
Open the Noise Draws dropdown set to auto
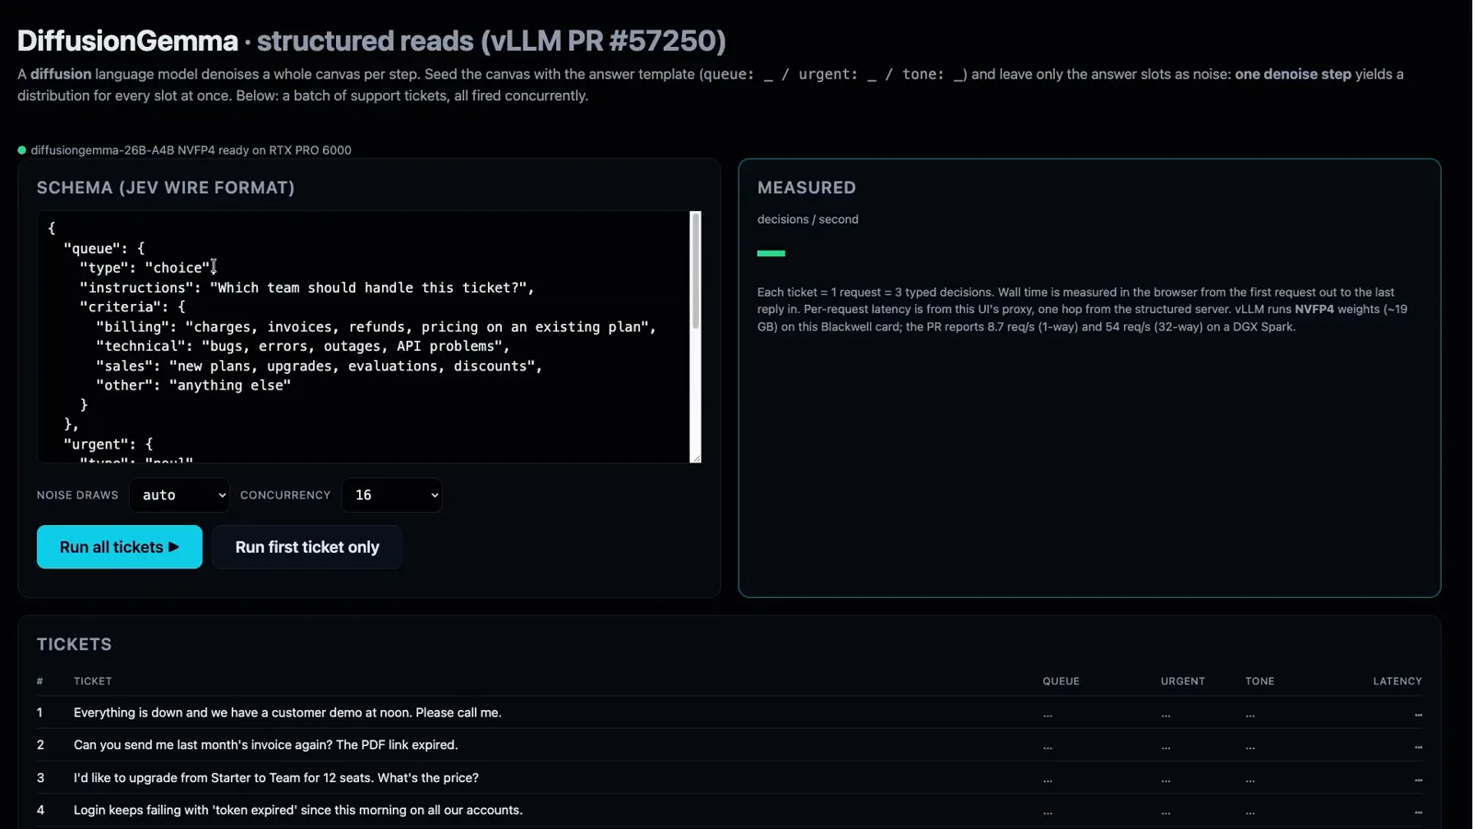tap(180, 496)
